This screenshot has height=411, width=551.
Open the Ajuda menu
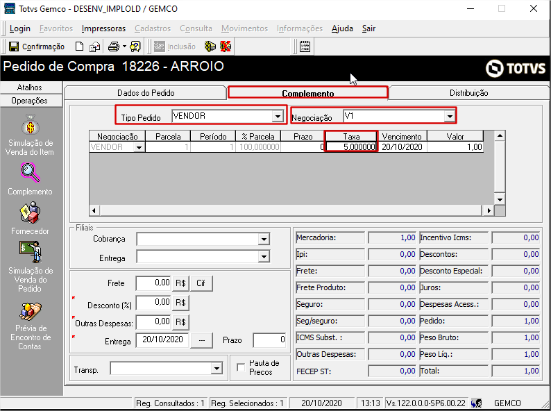[x=342, y=28]
